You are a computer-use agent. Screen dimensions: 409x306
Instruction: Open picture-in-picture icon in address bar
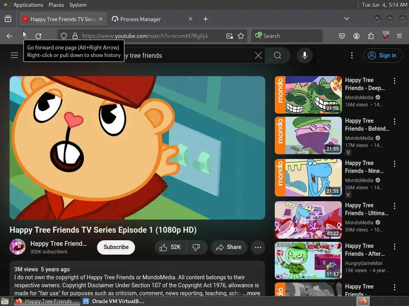coord(230,36)
